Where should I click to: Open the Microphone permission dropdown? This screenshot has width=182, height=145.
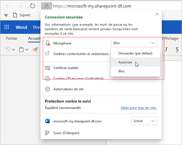134,43
